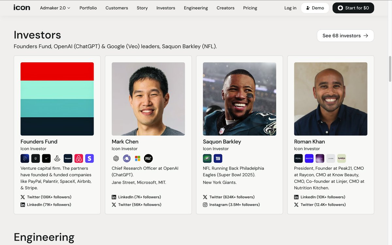Viewport: 392px width, 245px height.
Task: Click the Founders Fund striped logo image
Action: tap(57, 99)
